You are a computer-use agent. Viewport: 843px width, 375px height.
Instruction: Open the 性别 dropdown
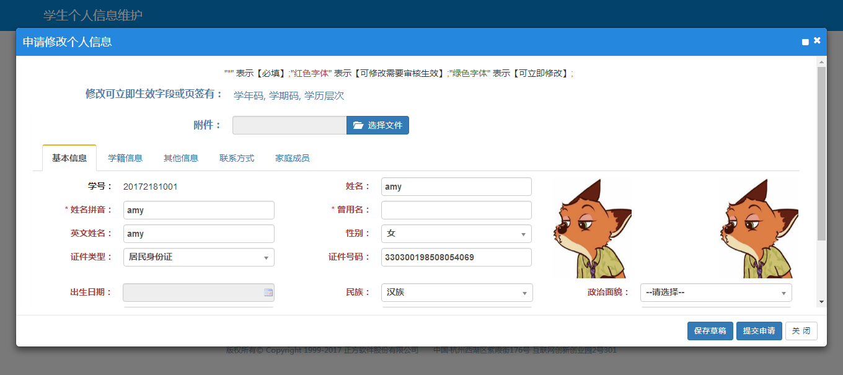pos(456,234)
